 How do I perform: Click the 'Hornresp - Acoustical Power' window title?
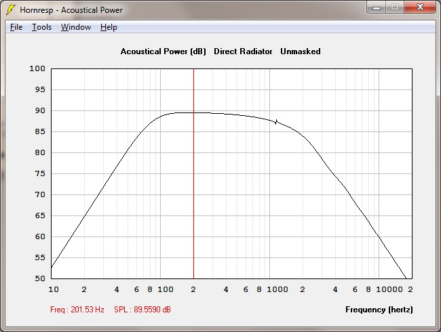pos(71,10)
